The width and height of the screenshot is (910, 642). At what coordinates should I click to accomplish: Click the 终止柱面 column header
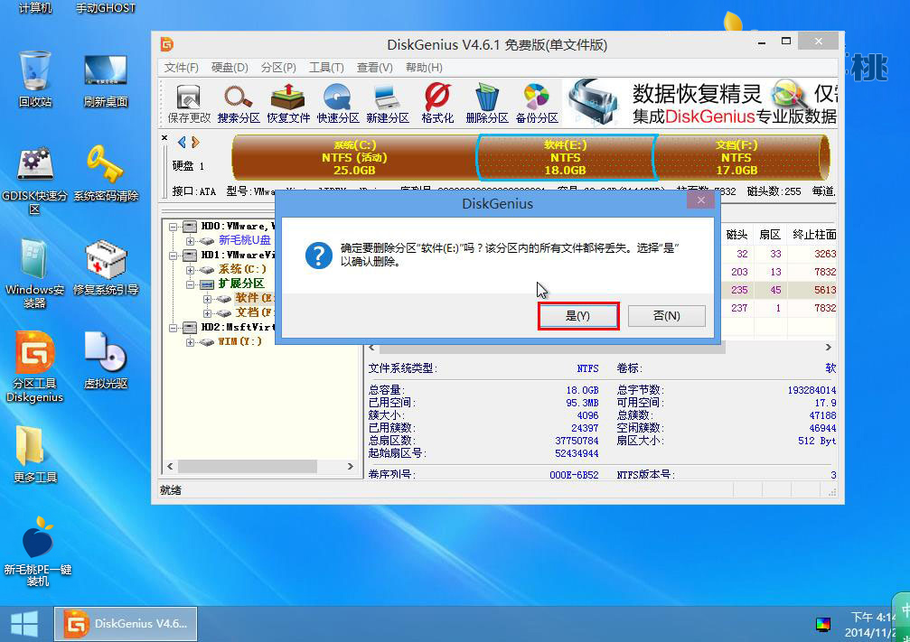pyautogui.click(x=813, y=235)
